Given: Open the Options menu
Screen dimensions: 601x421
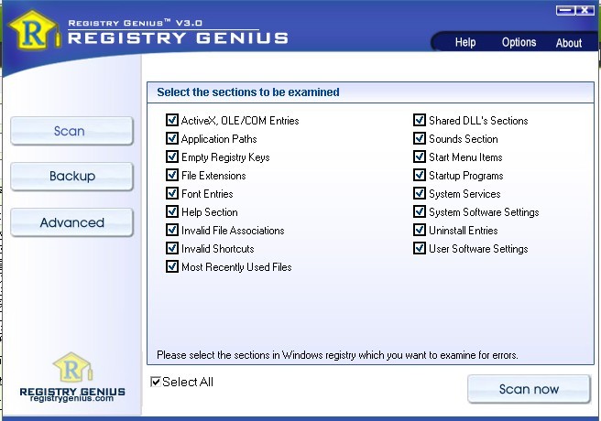Looking at the screenshot, I should [519, 42].
